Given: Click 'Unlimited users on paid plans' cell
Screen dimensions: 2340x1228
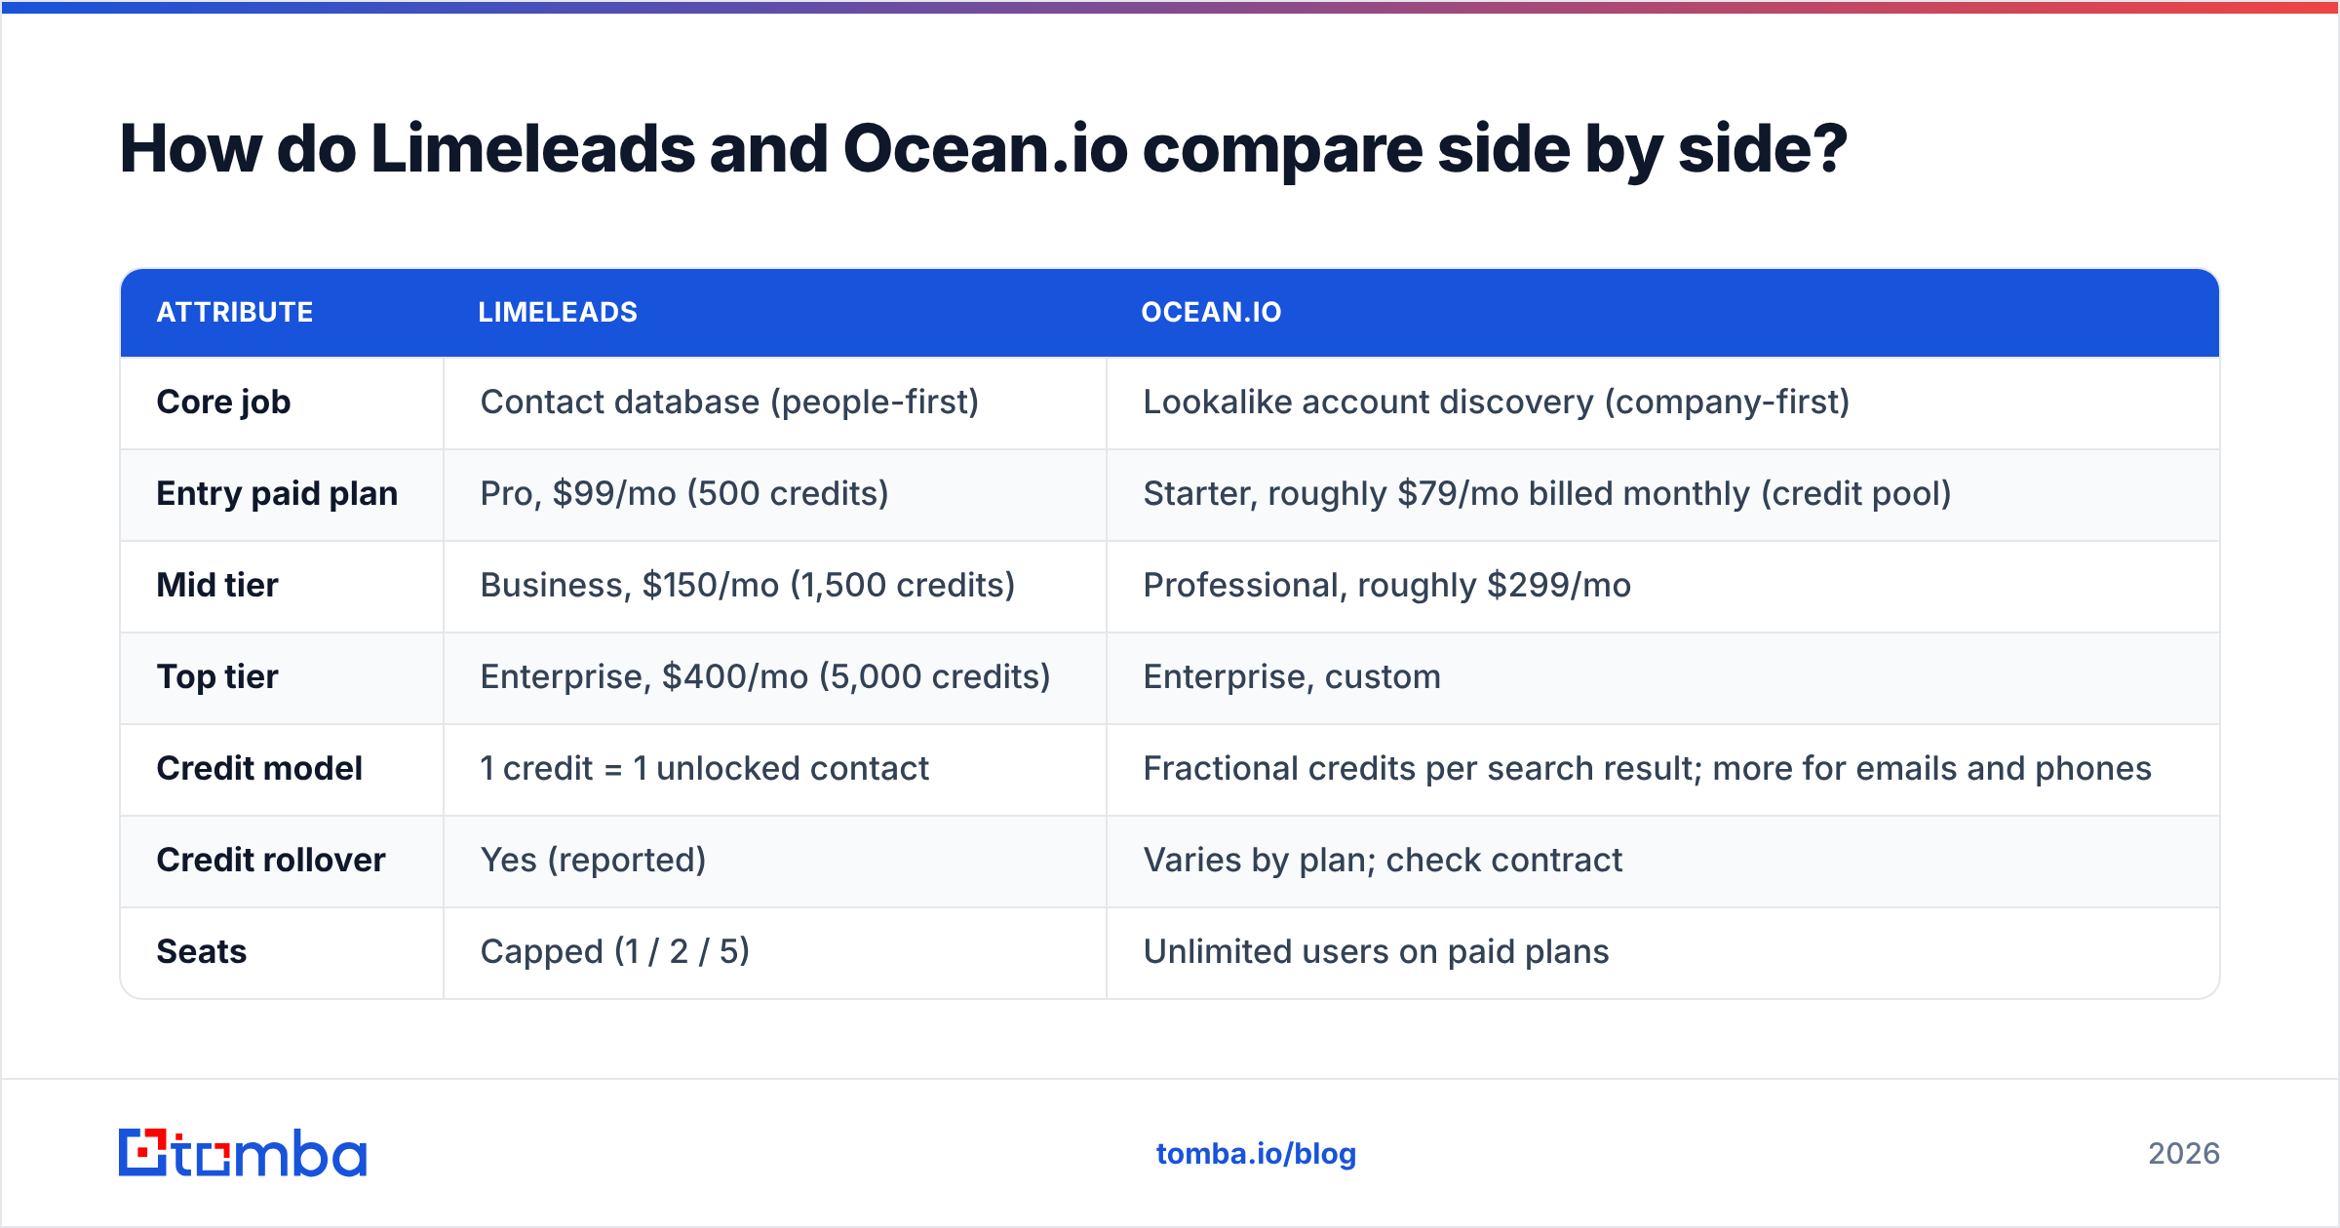Looking at the screenshot, I should click(x=1376, y=952).
